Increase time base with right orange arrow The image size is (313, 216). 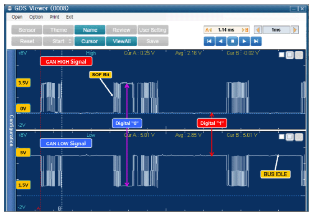pos(295,30)
